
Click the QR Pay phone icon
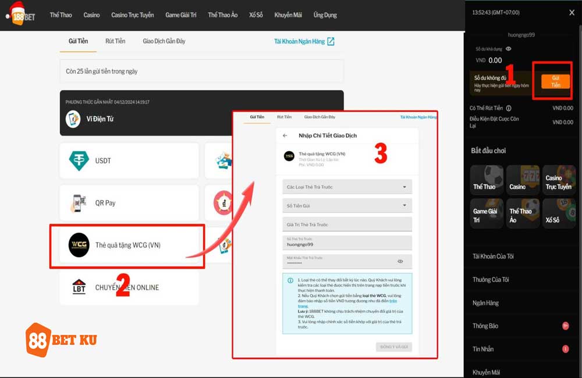(x=79, y=203)
